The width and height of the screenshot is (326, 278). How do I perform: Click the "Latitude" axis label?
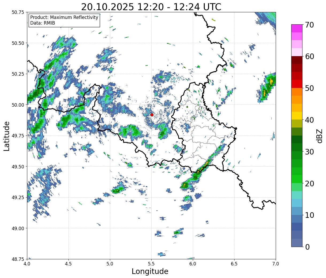click(x=7, y=136)
